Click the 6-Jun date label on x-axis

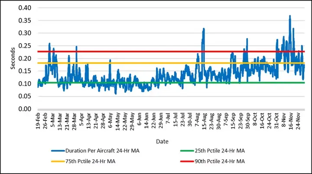tap(140, 119)
